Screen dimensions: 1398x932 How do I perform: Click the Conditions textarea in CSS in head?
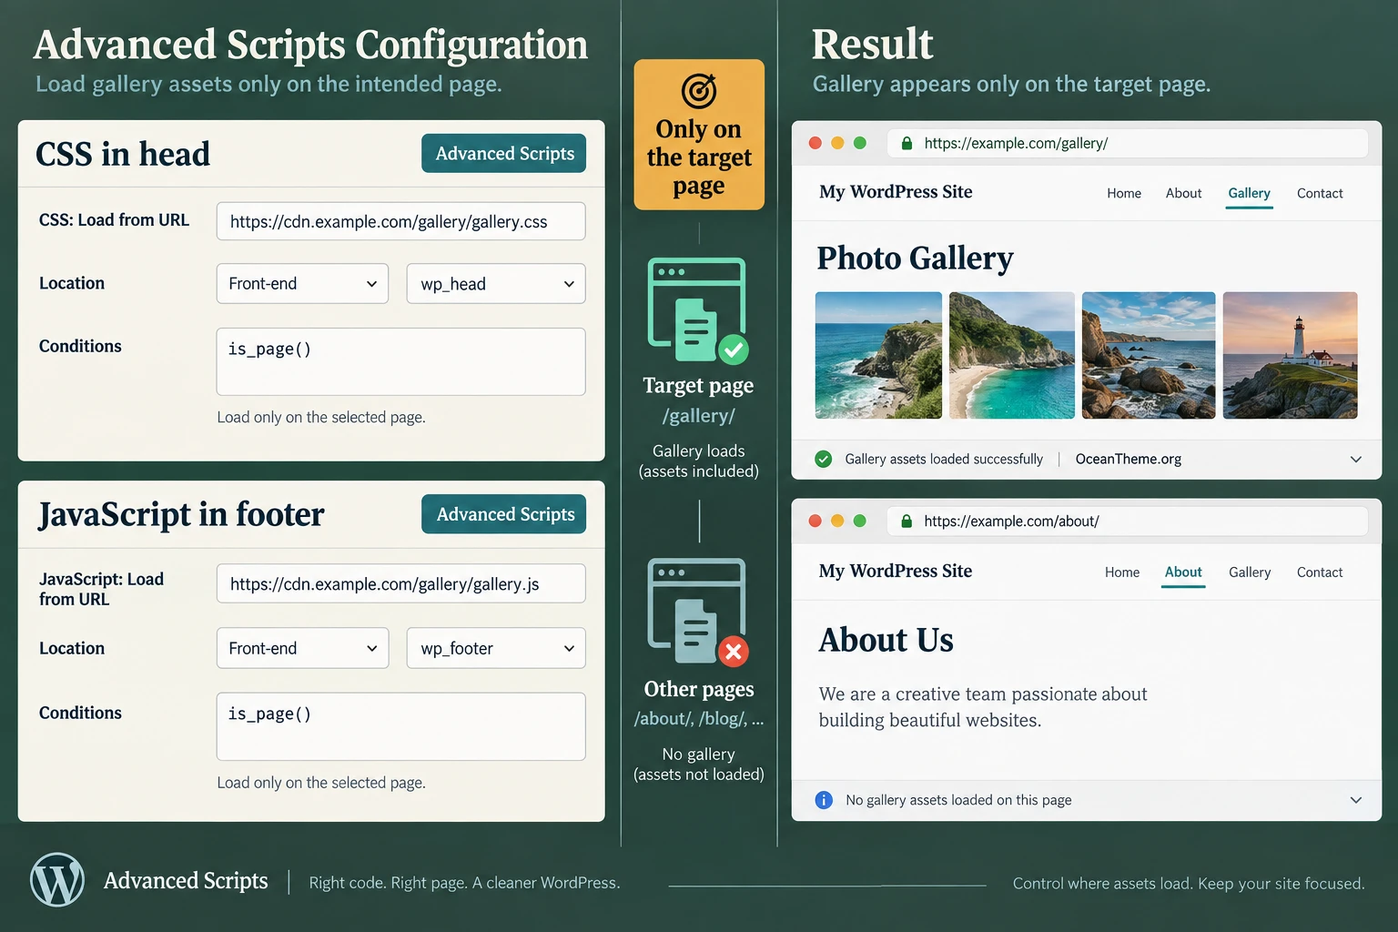400,361
